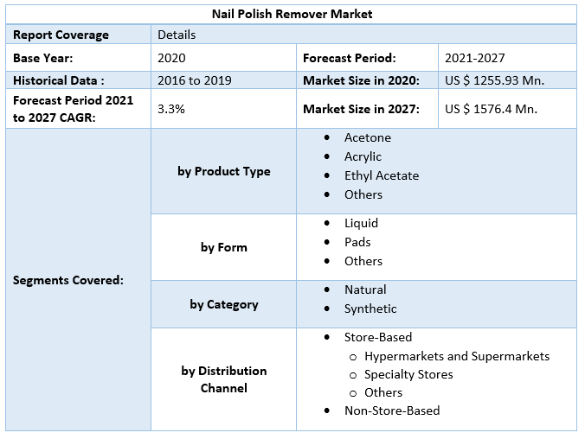Click the Forecast Period label cell

pyautogui.click(x=349, y=58)
